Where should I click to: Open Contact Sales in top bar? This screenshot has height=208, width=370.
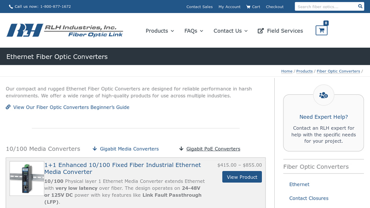199,7
